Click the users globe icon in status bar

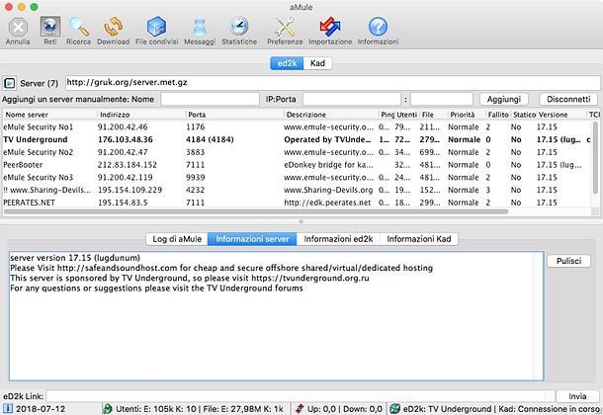click(108, 408)
